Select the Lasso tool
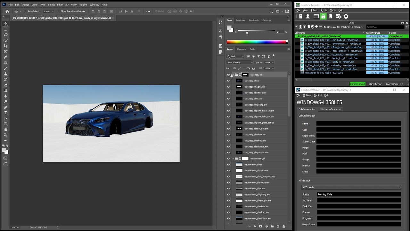The image size is (410, 231). pos(5,35)
